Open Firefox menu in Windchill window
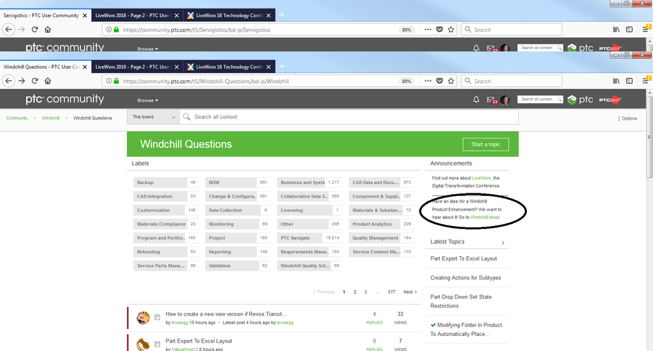 point(646,81)
